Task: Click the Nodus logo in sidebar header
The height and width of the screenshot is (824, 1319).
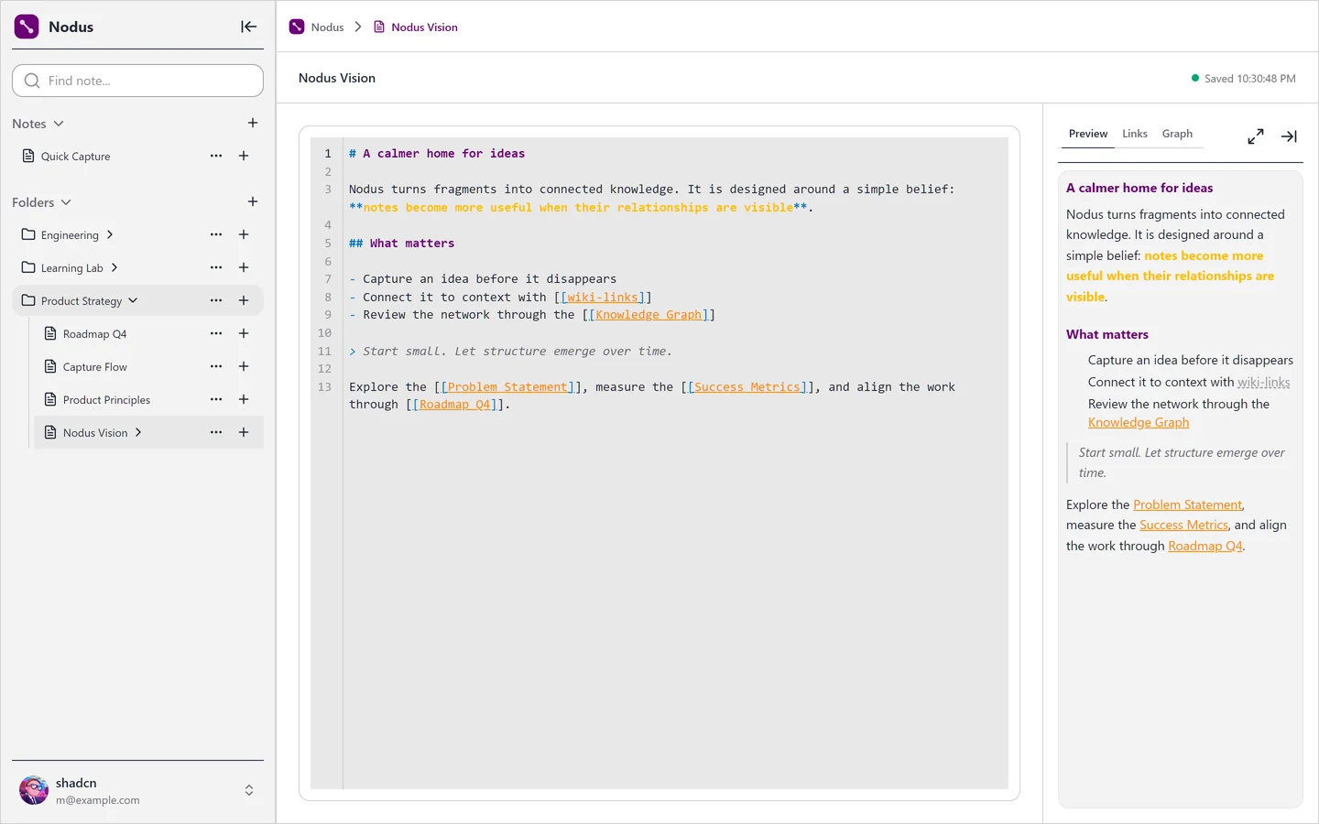Action: 27,27
